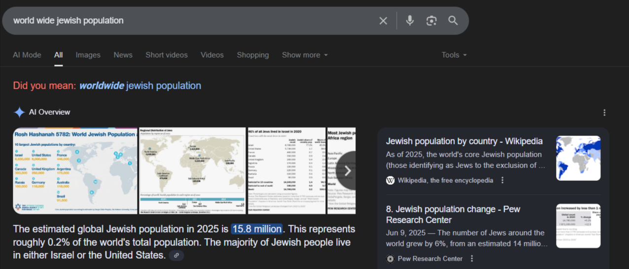Open the Shopping tab
This screenshot has width=629, height=269.
tap(253, 55)
